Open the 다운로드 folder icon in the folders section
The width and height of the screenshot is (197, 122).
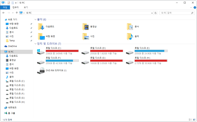41,26
